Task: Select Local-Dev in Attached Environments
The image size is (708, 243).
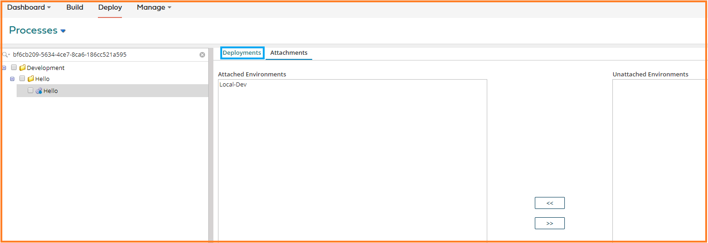Action: click(x=233, y=85)
